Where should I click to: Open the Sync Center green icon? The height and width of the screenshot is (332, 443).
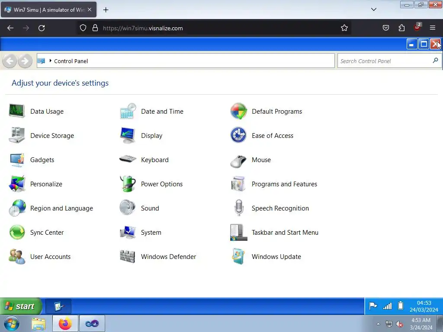[17, 232]
